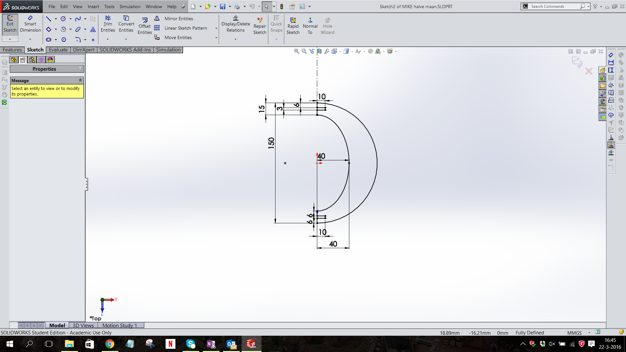Switch to the Features tab

tap(12, 50)
